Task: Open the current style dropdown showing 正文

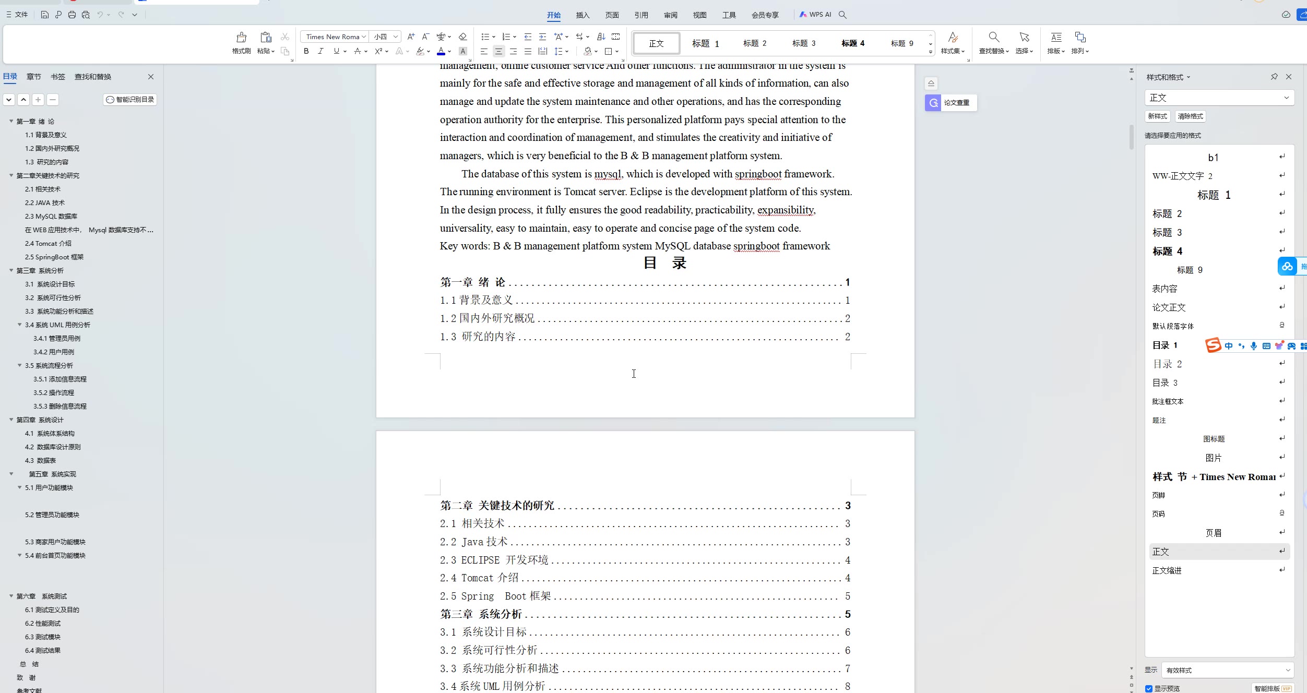Action: 1219,98
